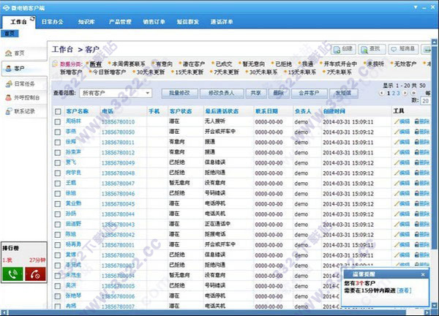Edit the row with phone 13856780001

coord(402,245)
